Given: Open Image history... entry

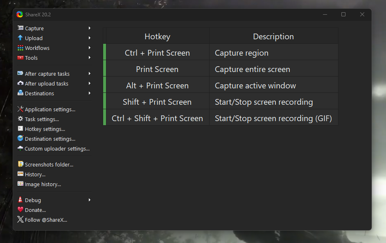Looking at the screenshot, I should 54,184.
